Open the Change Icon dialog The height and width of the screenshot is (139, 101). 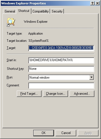(x=56, y=94)
